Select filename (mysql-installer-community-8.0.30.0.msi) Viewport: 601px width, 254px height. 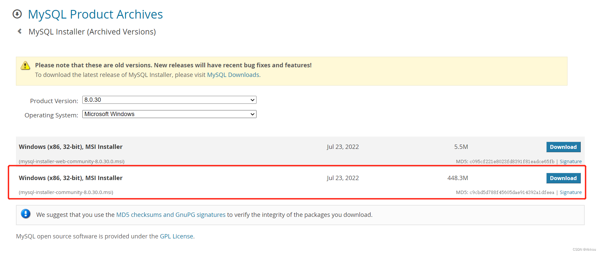click(66, 192)
